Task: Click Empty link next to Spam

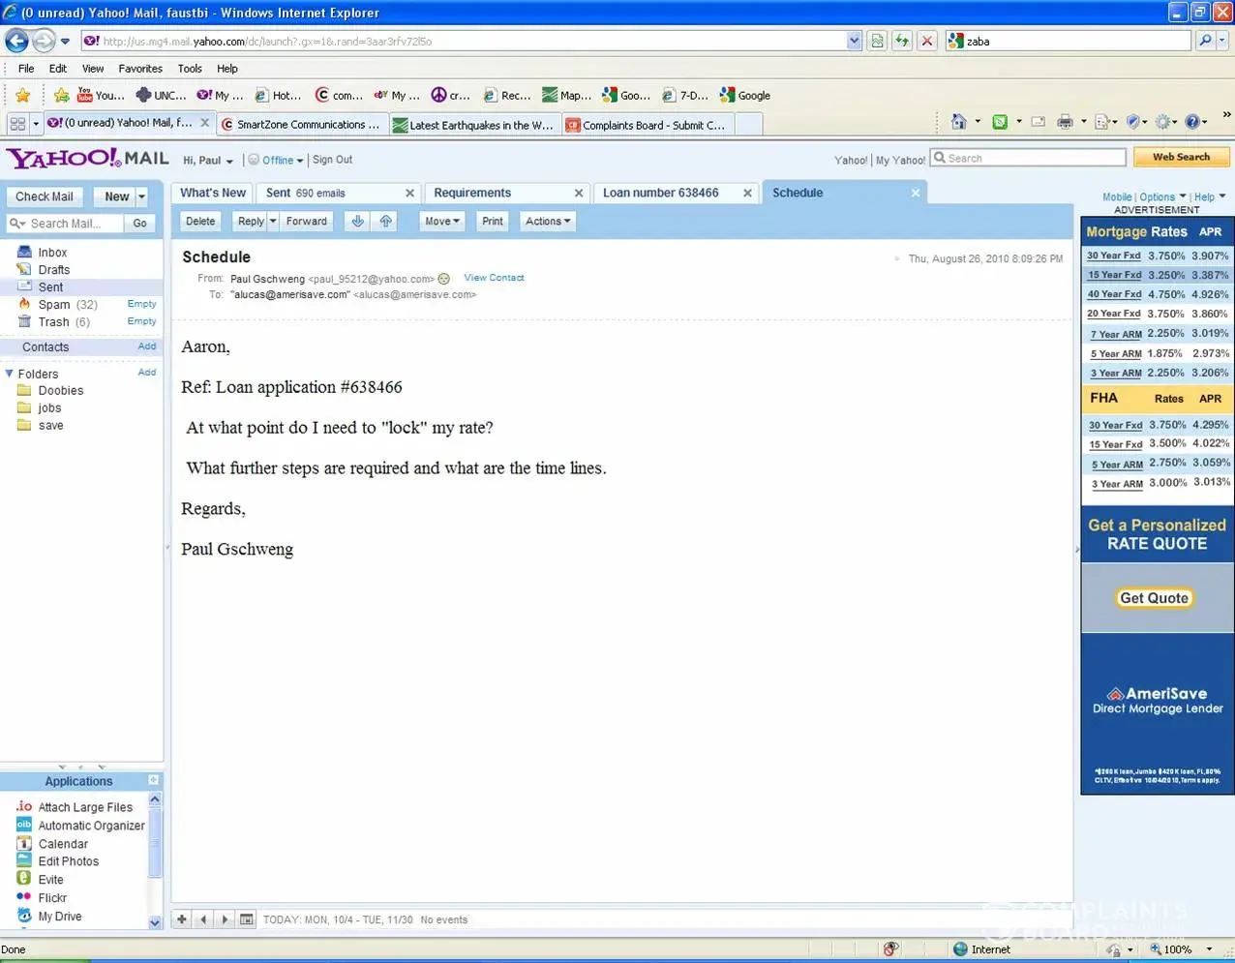Action: point(141,304)
